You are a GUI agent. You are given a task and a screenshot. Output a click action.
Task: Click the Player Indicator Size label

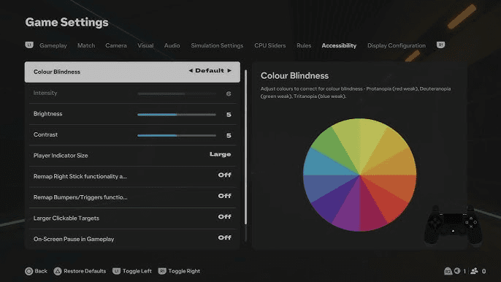coord(61,156)
